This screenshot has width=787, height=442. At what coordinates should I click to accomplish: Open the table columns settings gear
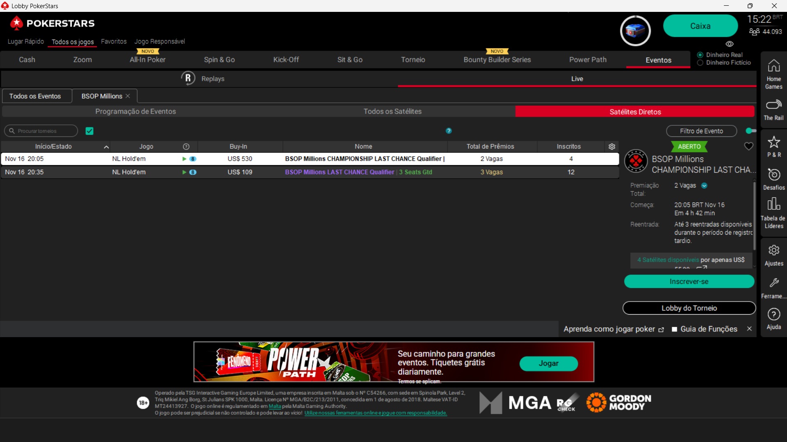tap(611, 147)
